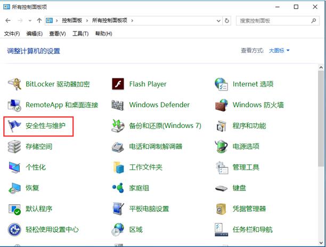This screenshot has height=247, width=326.
Task: Go up one level with up arrow
Action: (39, 21)
